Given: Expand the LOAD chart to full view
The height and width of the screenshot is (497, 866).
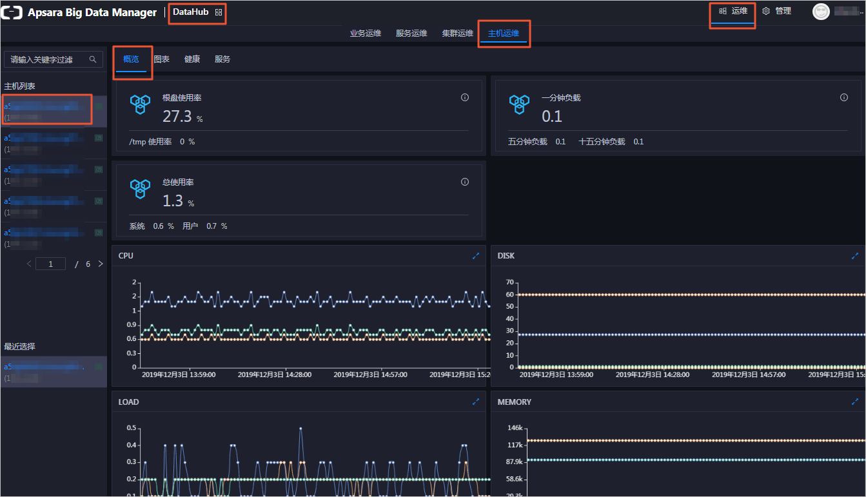Looking at the screenshot, I should click(x=476, y=402).
